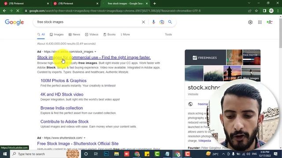Switch to the first Pinterest tab
Screen dimensions: 282x158
(x=25, y=4)
